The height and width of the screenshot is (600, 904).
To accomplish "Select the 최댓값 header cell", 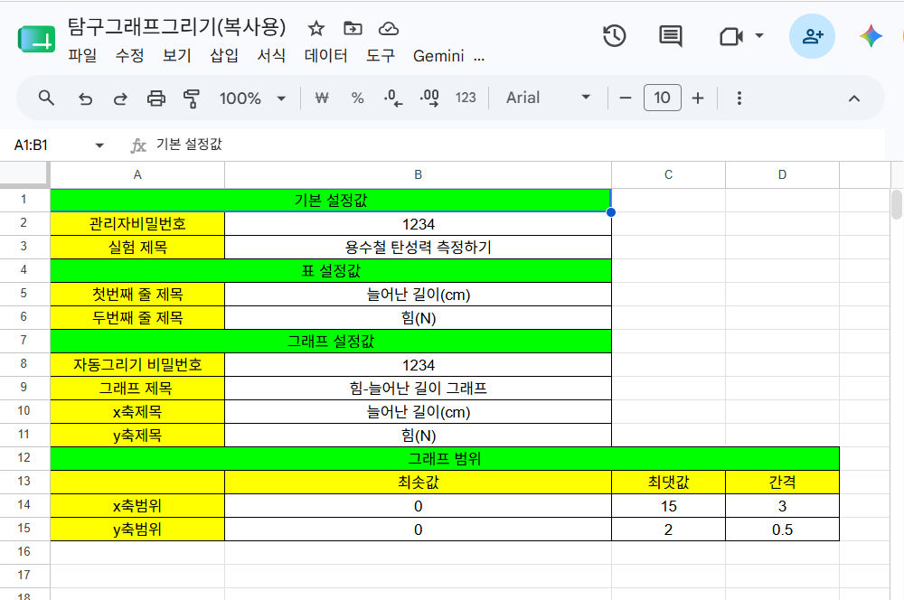I will [x=668, y=483].
